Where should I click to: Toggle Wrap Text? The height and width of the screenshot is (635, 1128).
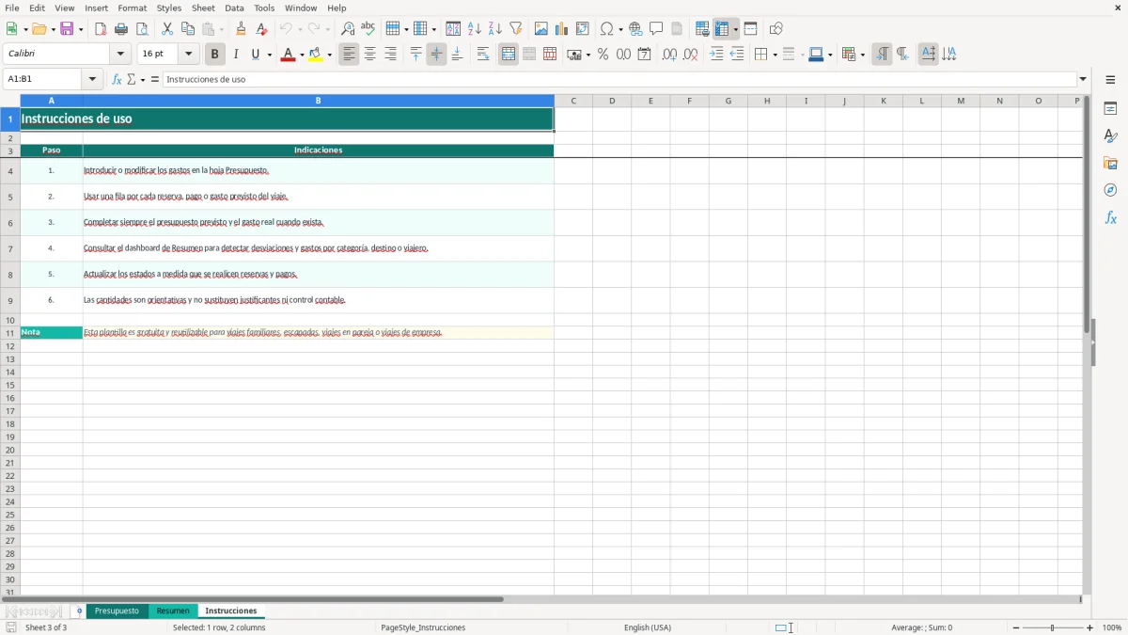pyautogui.click(x=483, y=55)
